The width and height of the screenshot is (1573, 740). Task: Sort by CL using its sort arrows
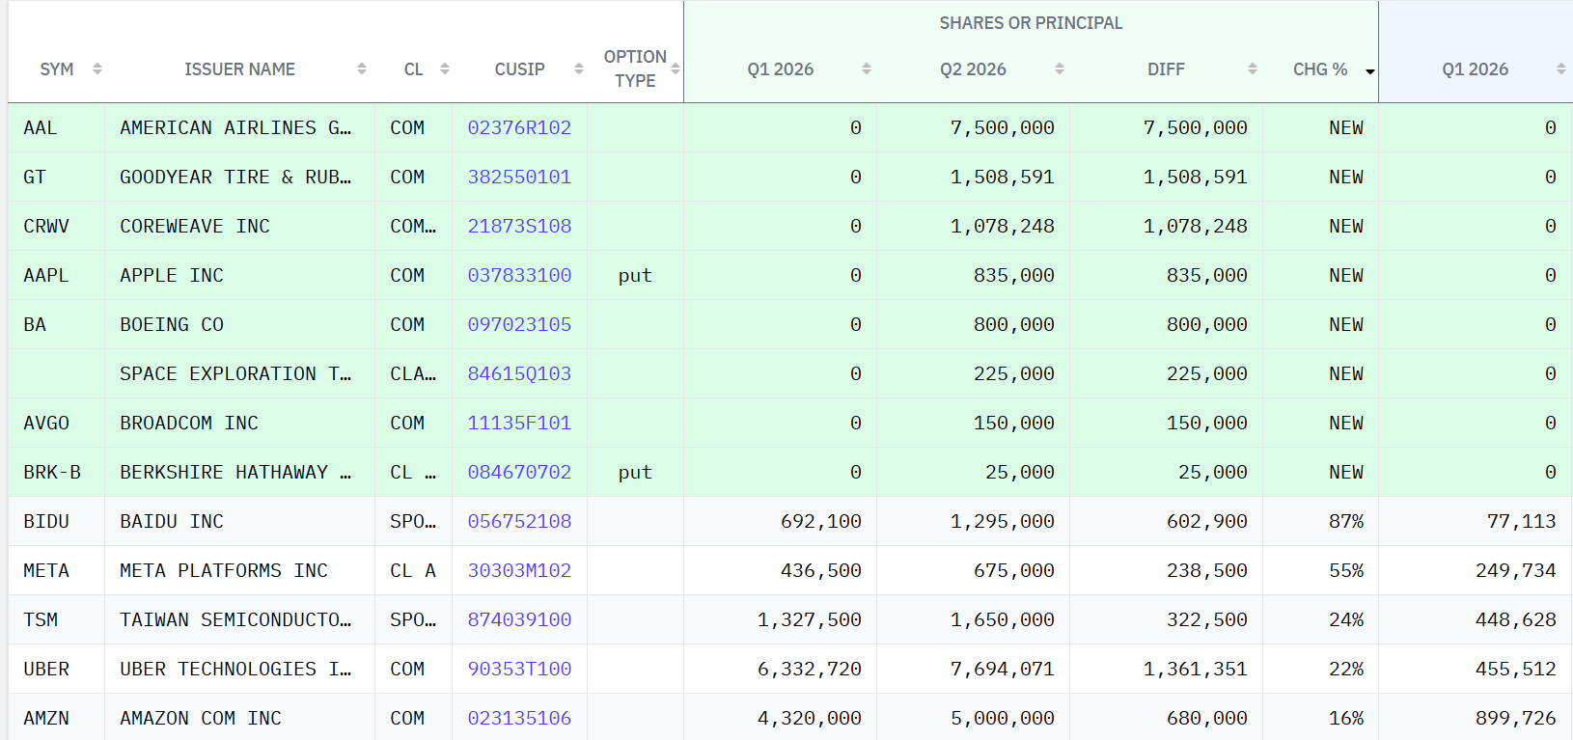coord(445,69)
